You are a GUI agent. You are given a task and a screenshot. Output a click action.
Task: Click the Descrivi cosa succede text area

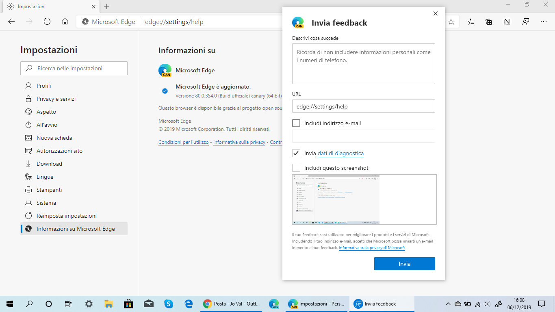(x=364, y=64)
